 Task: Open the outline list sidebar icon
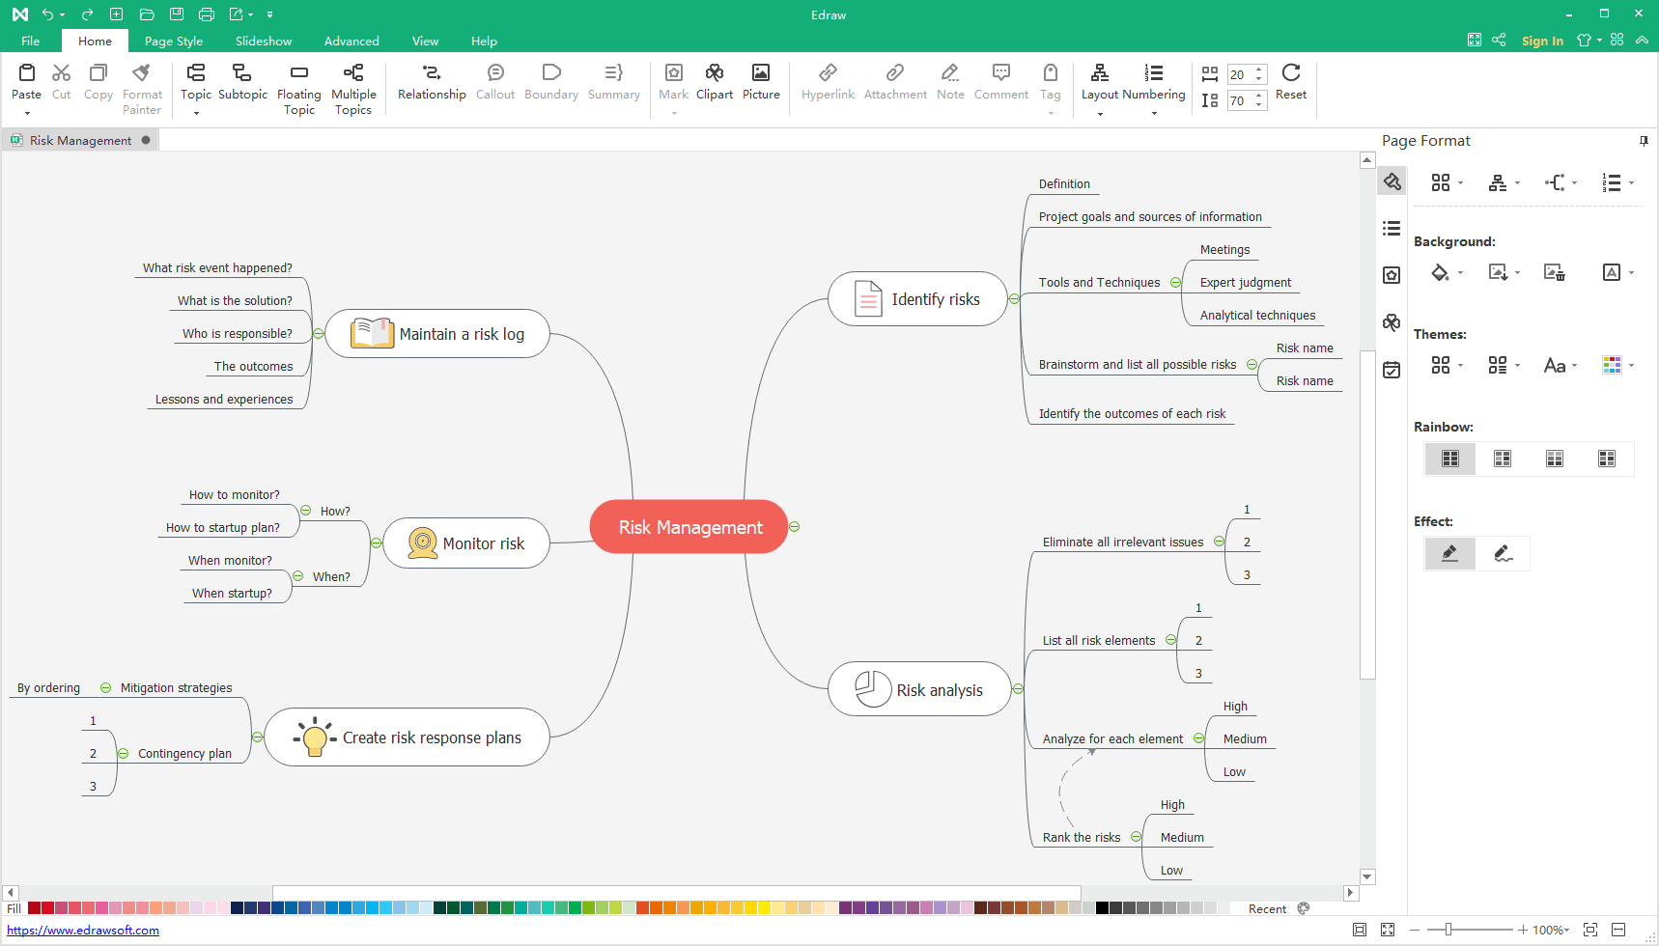coord(1392,229)
